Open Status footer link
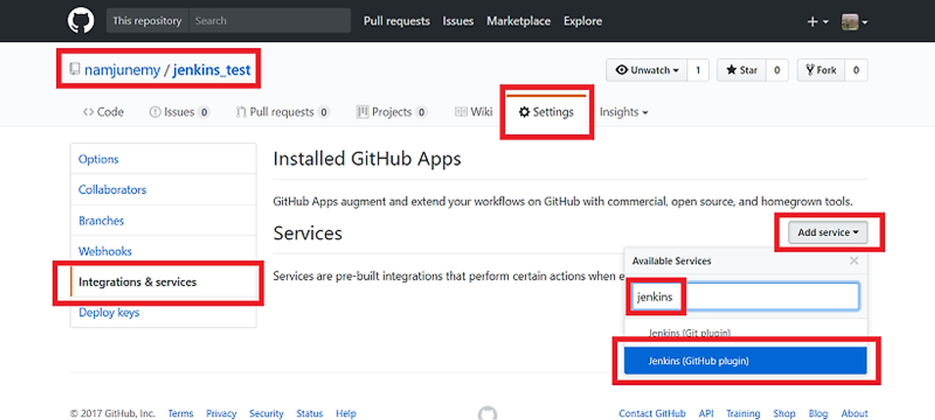This screenshot has height=420, width=935. tap(309, 413)
